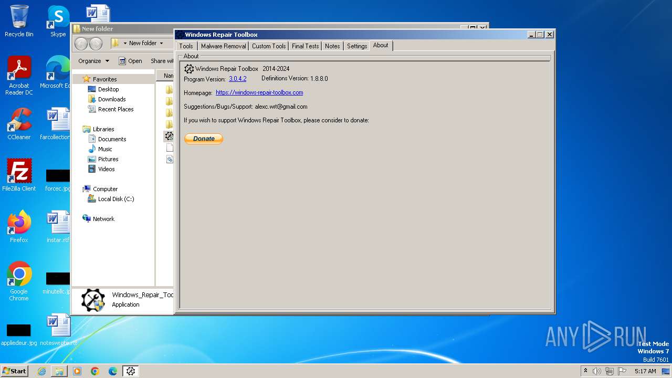The image size is (672, 378).
Task: Open Chrome from the taskbar
Action: [x=95, y=371]
